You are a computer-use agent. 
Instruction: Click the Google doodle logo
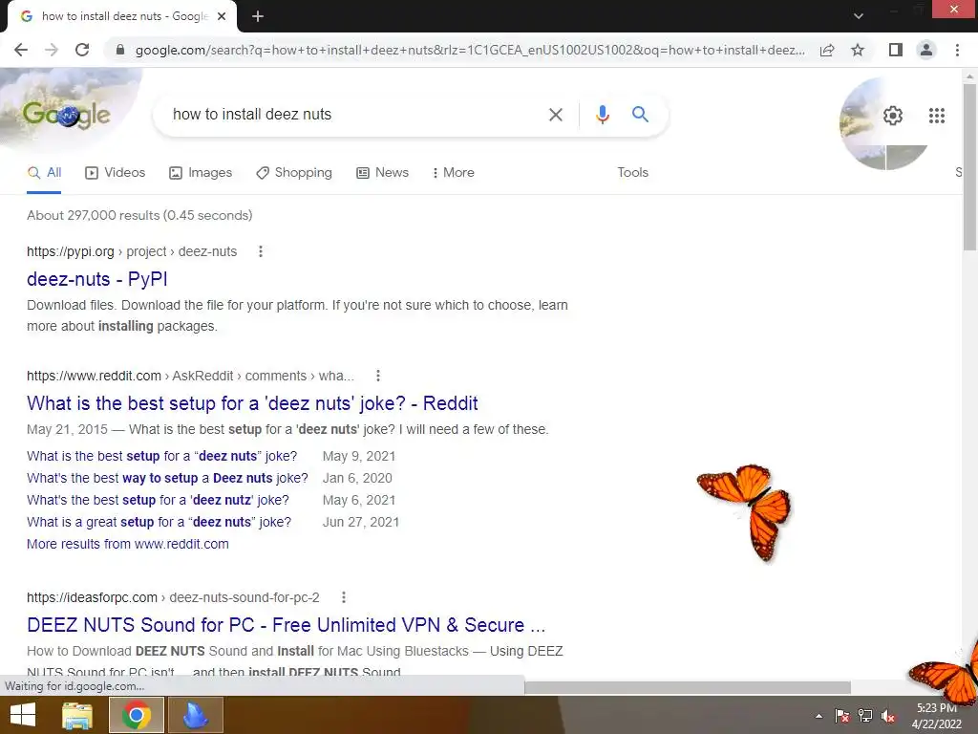click(66, 115)
